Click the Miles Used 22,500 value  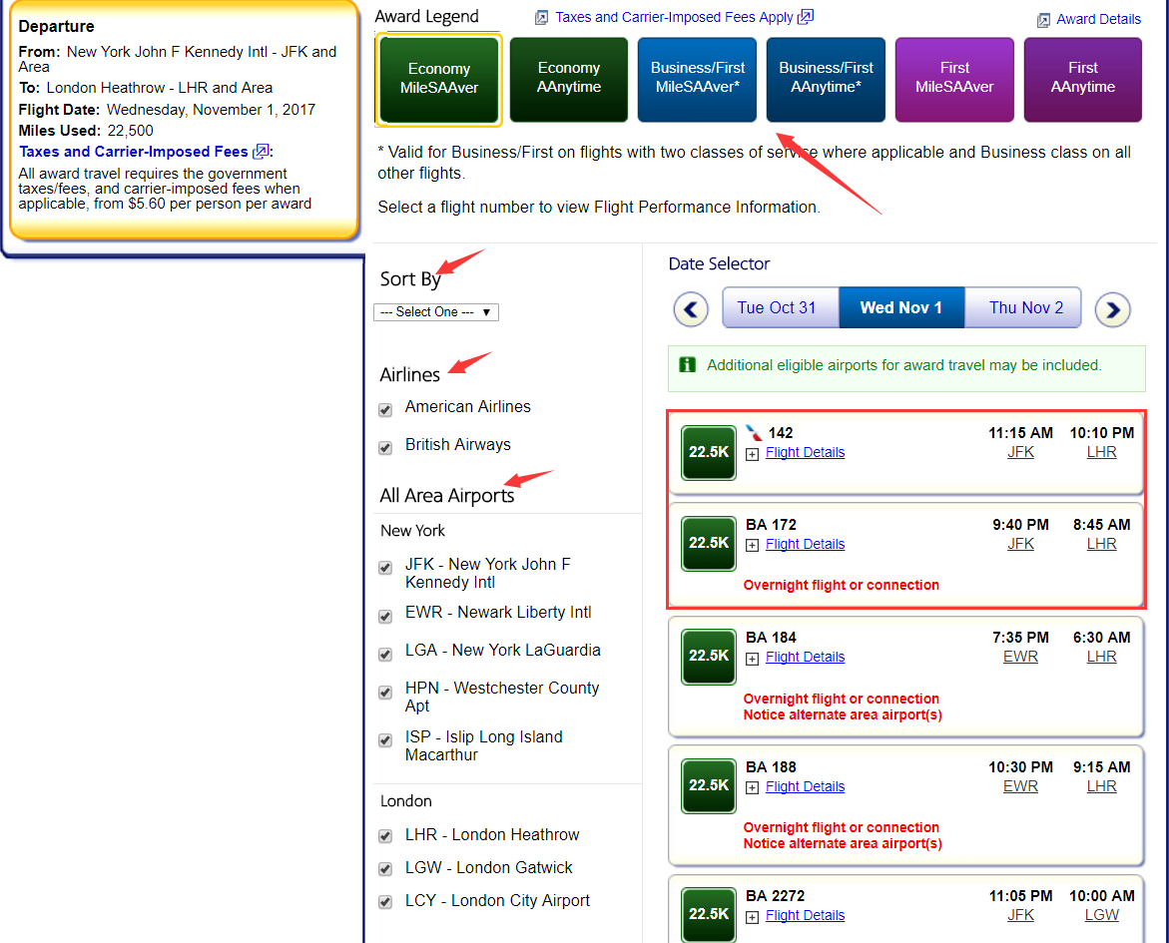tap(131, 131)
